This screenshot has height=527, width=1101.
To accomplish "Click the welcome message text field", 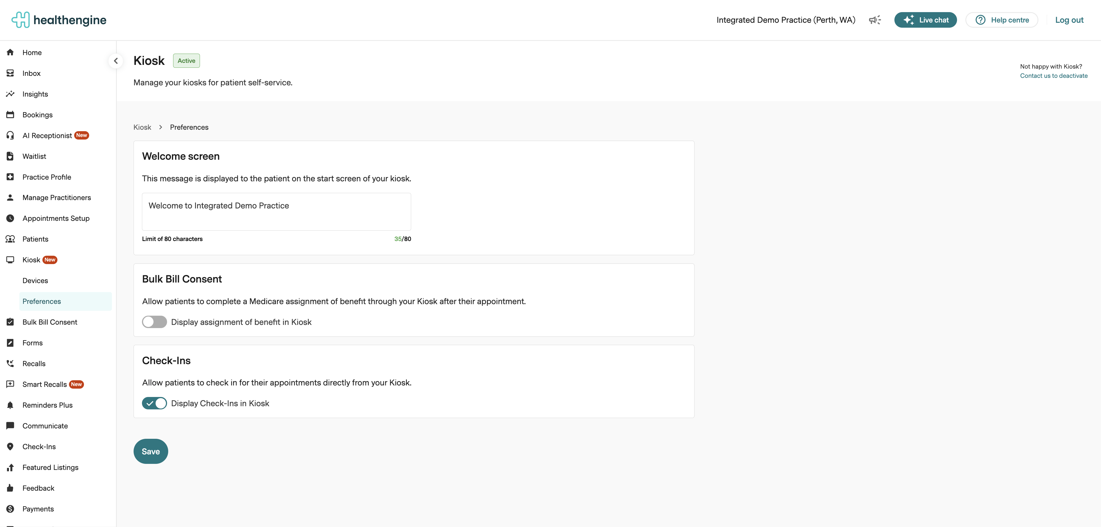I will click(x=276, y=212).
